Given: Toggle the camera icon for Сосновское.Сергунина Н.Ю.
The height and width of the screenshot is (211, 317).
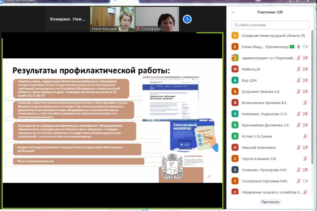Looking at the screenshot, I should [x=306, y=181].
